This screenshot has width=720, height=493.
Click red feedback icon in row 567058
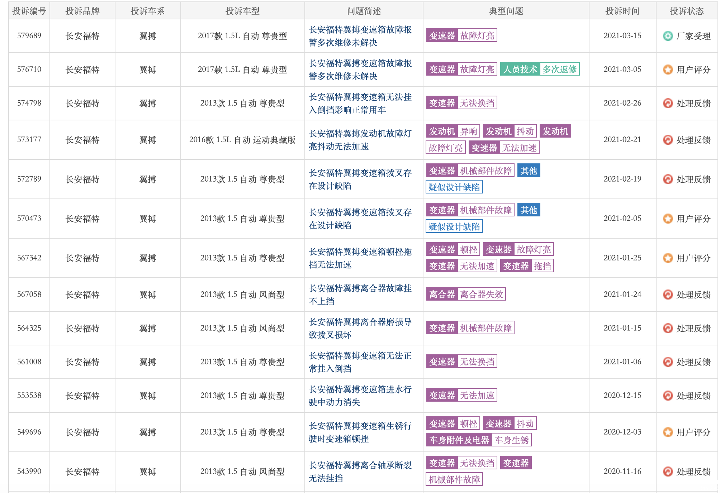point(668,295)
